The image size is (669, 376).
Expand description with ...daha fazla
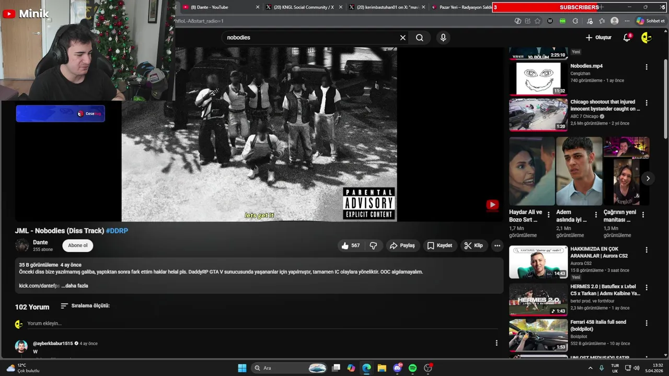tap(75, 286)
